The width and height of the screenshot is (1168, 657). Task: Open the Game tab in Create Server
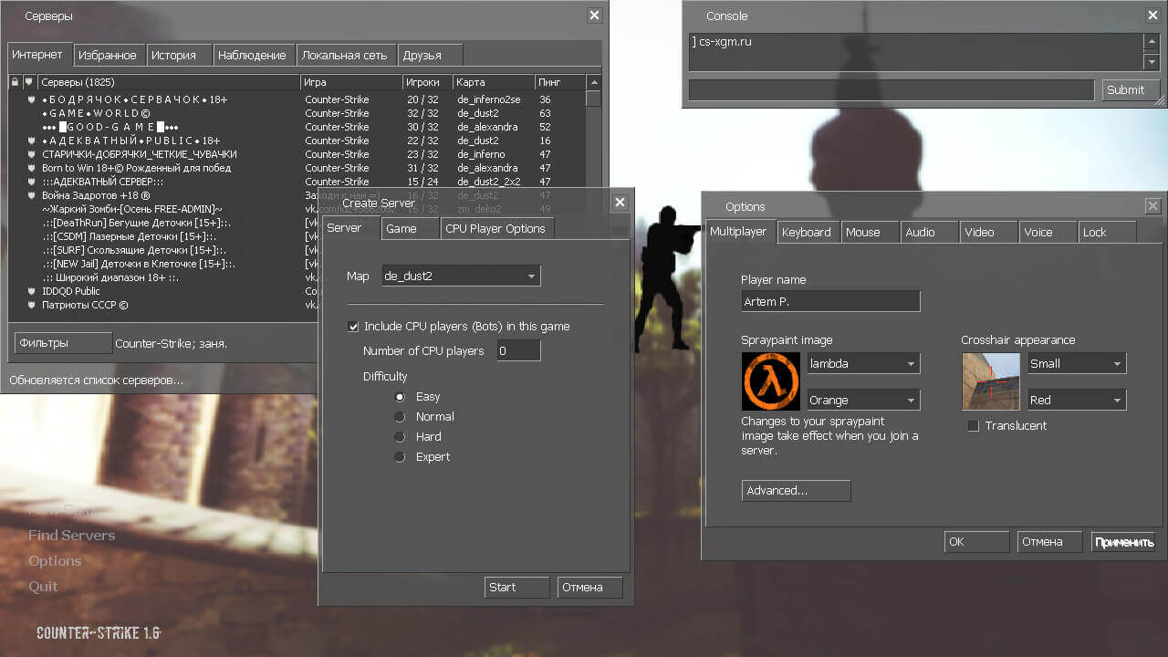tap(410, 228)
